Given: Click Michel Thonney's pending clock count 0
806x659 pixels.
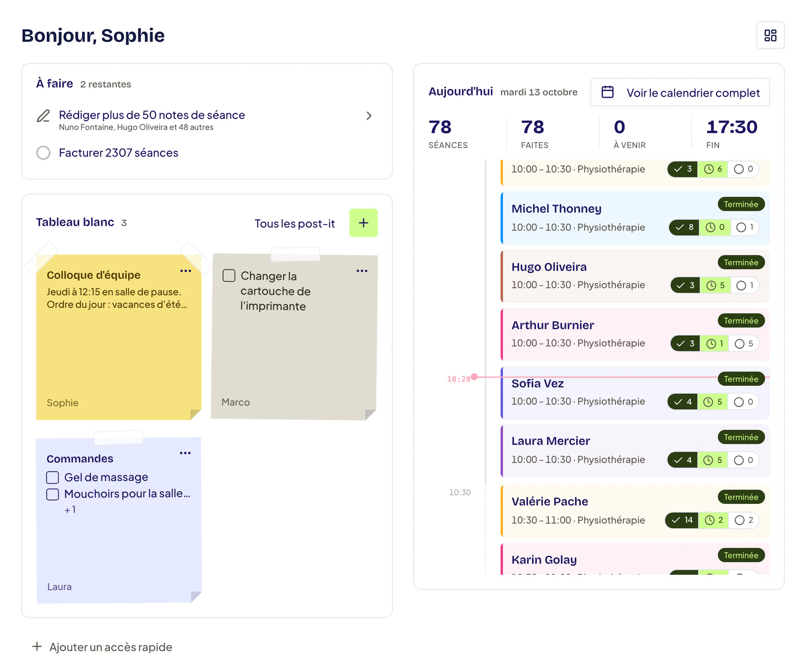Looking at the screenshot, I should tap(715, 227).
